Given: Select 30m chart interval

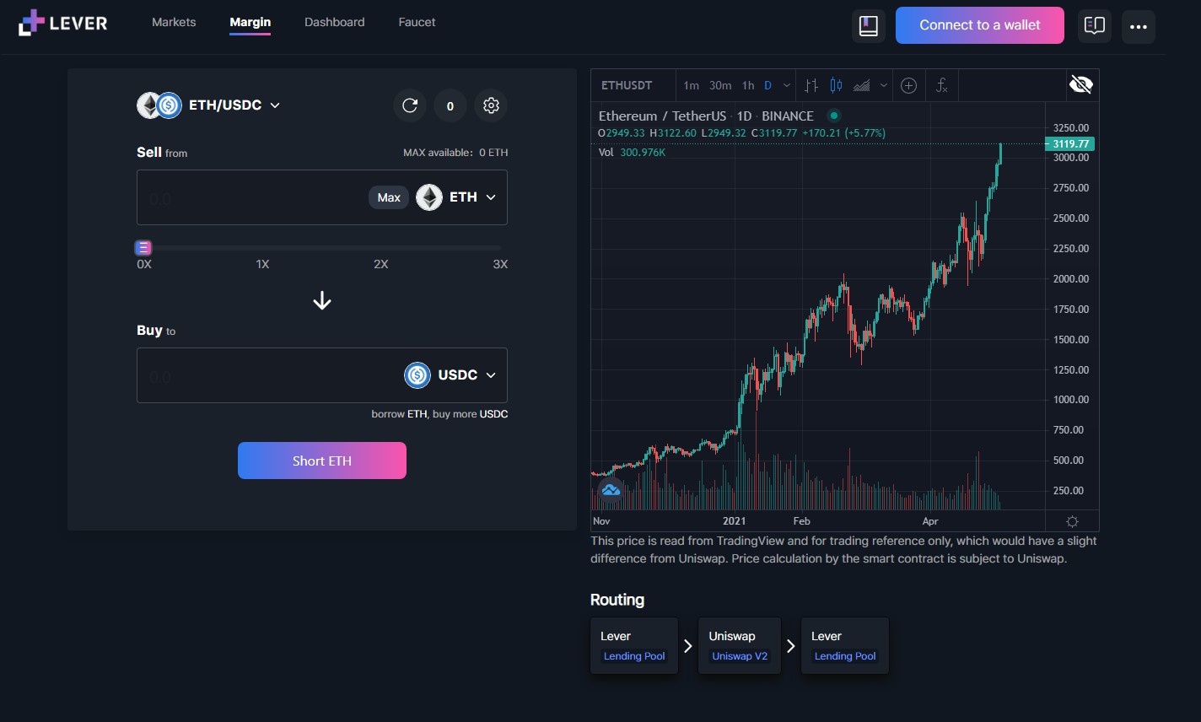Looking at the screenshot, I should coord(720,85).
